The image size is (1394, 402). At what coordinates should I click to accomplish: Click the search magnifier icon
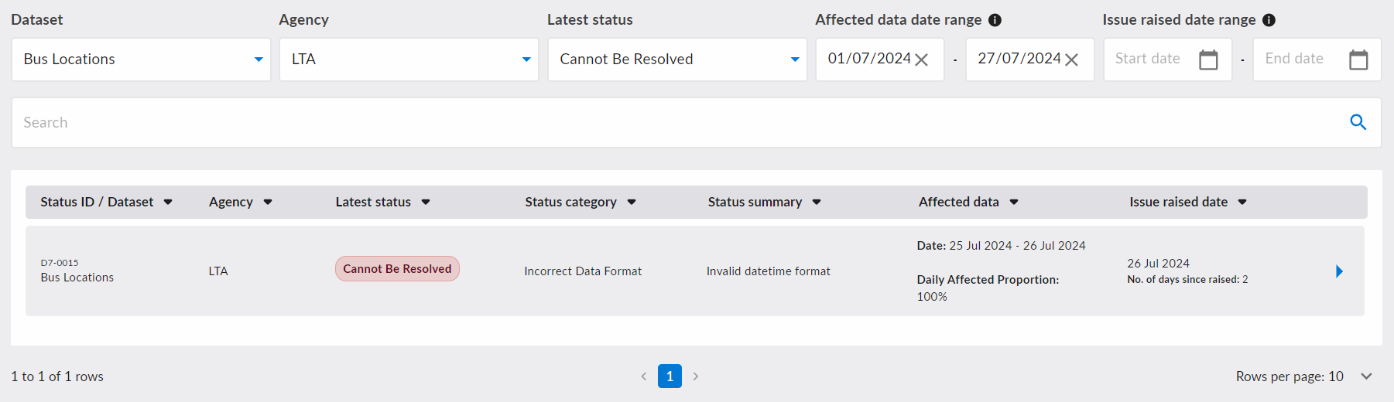tap(1358, 122)
